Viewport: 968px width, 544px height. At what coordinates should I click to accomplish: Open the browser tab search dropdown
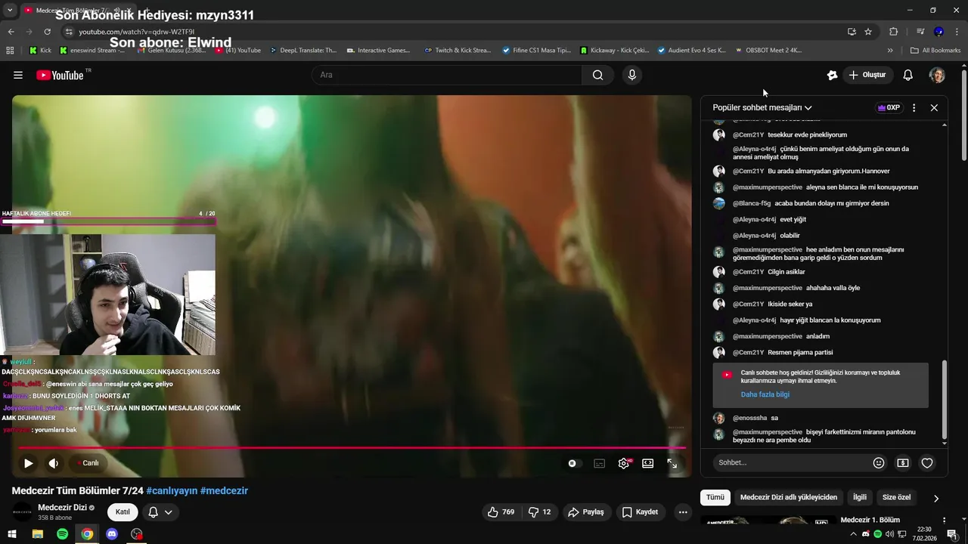pyautogui.click(x=10, y=11)
